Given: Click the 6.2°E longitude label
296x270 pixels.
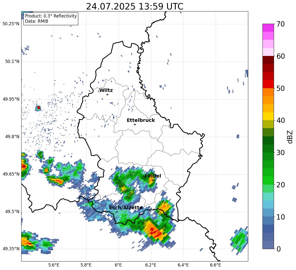Looking at the screenshot, I should (151, 265).
